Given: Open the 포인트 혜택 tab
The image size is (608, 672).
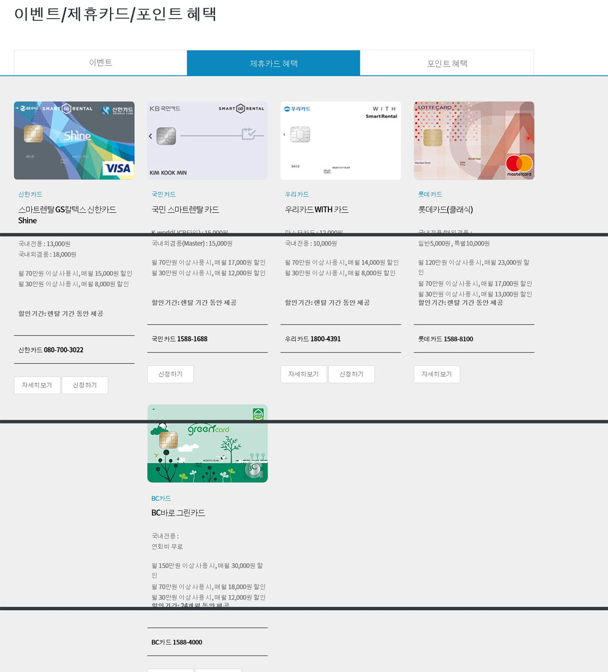Looking at the screenshot, I should pyautogui.click(x=447, y=63).
